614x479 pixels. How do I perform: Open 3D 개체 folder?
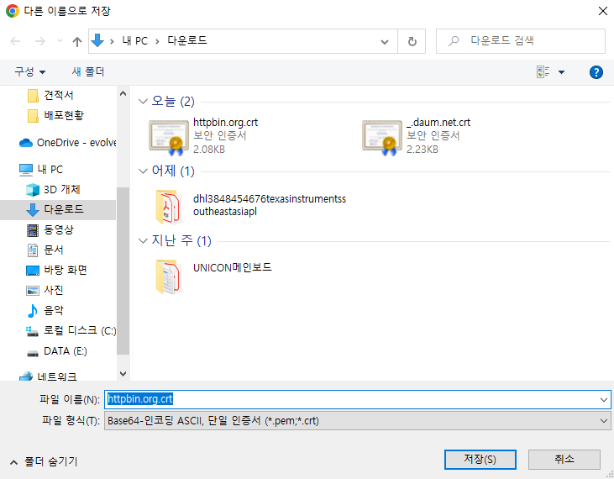[x=53, y=190]
